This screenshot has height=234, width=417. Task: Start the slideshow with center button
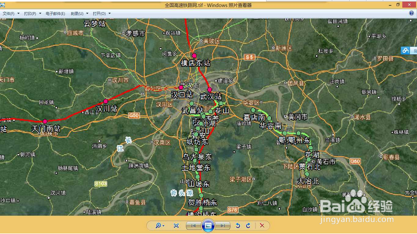(208, 226)
